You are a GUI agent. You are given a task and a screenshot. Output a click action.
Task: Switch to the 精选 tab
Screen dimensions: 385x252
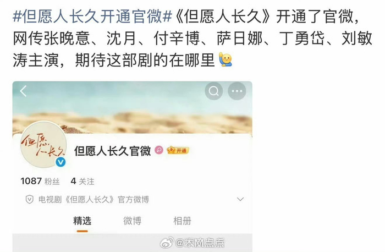click(82, 221)
